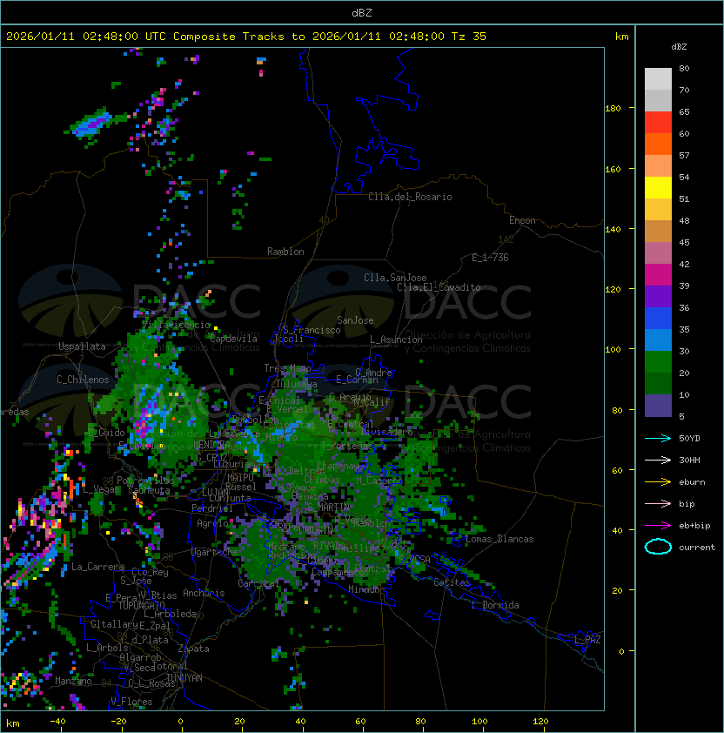This screenshot has width=724, height=733.
Task: Click the L_Dormida map label
Action: (x=495, y=605)
